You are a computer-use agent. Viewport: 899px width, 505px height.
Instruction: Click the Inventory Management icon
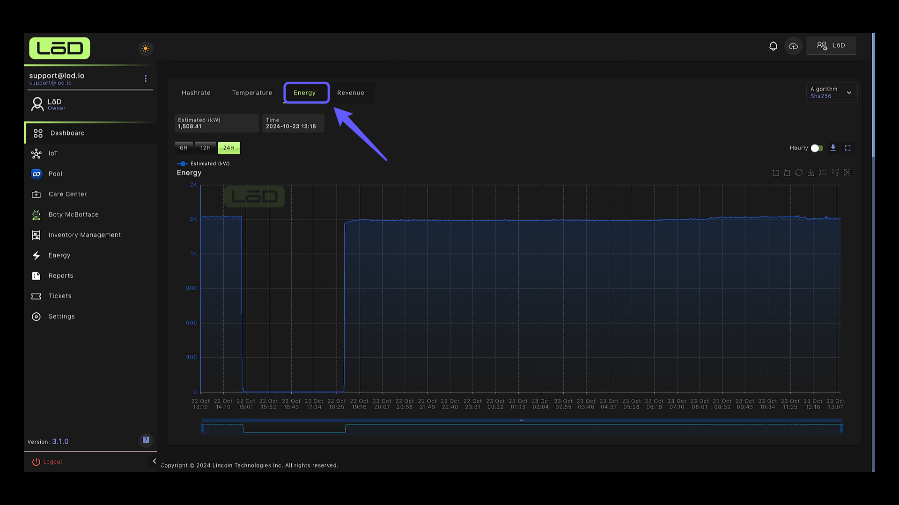36,235
